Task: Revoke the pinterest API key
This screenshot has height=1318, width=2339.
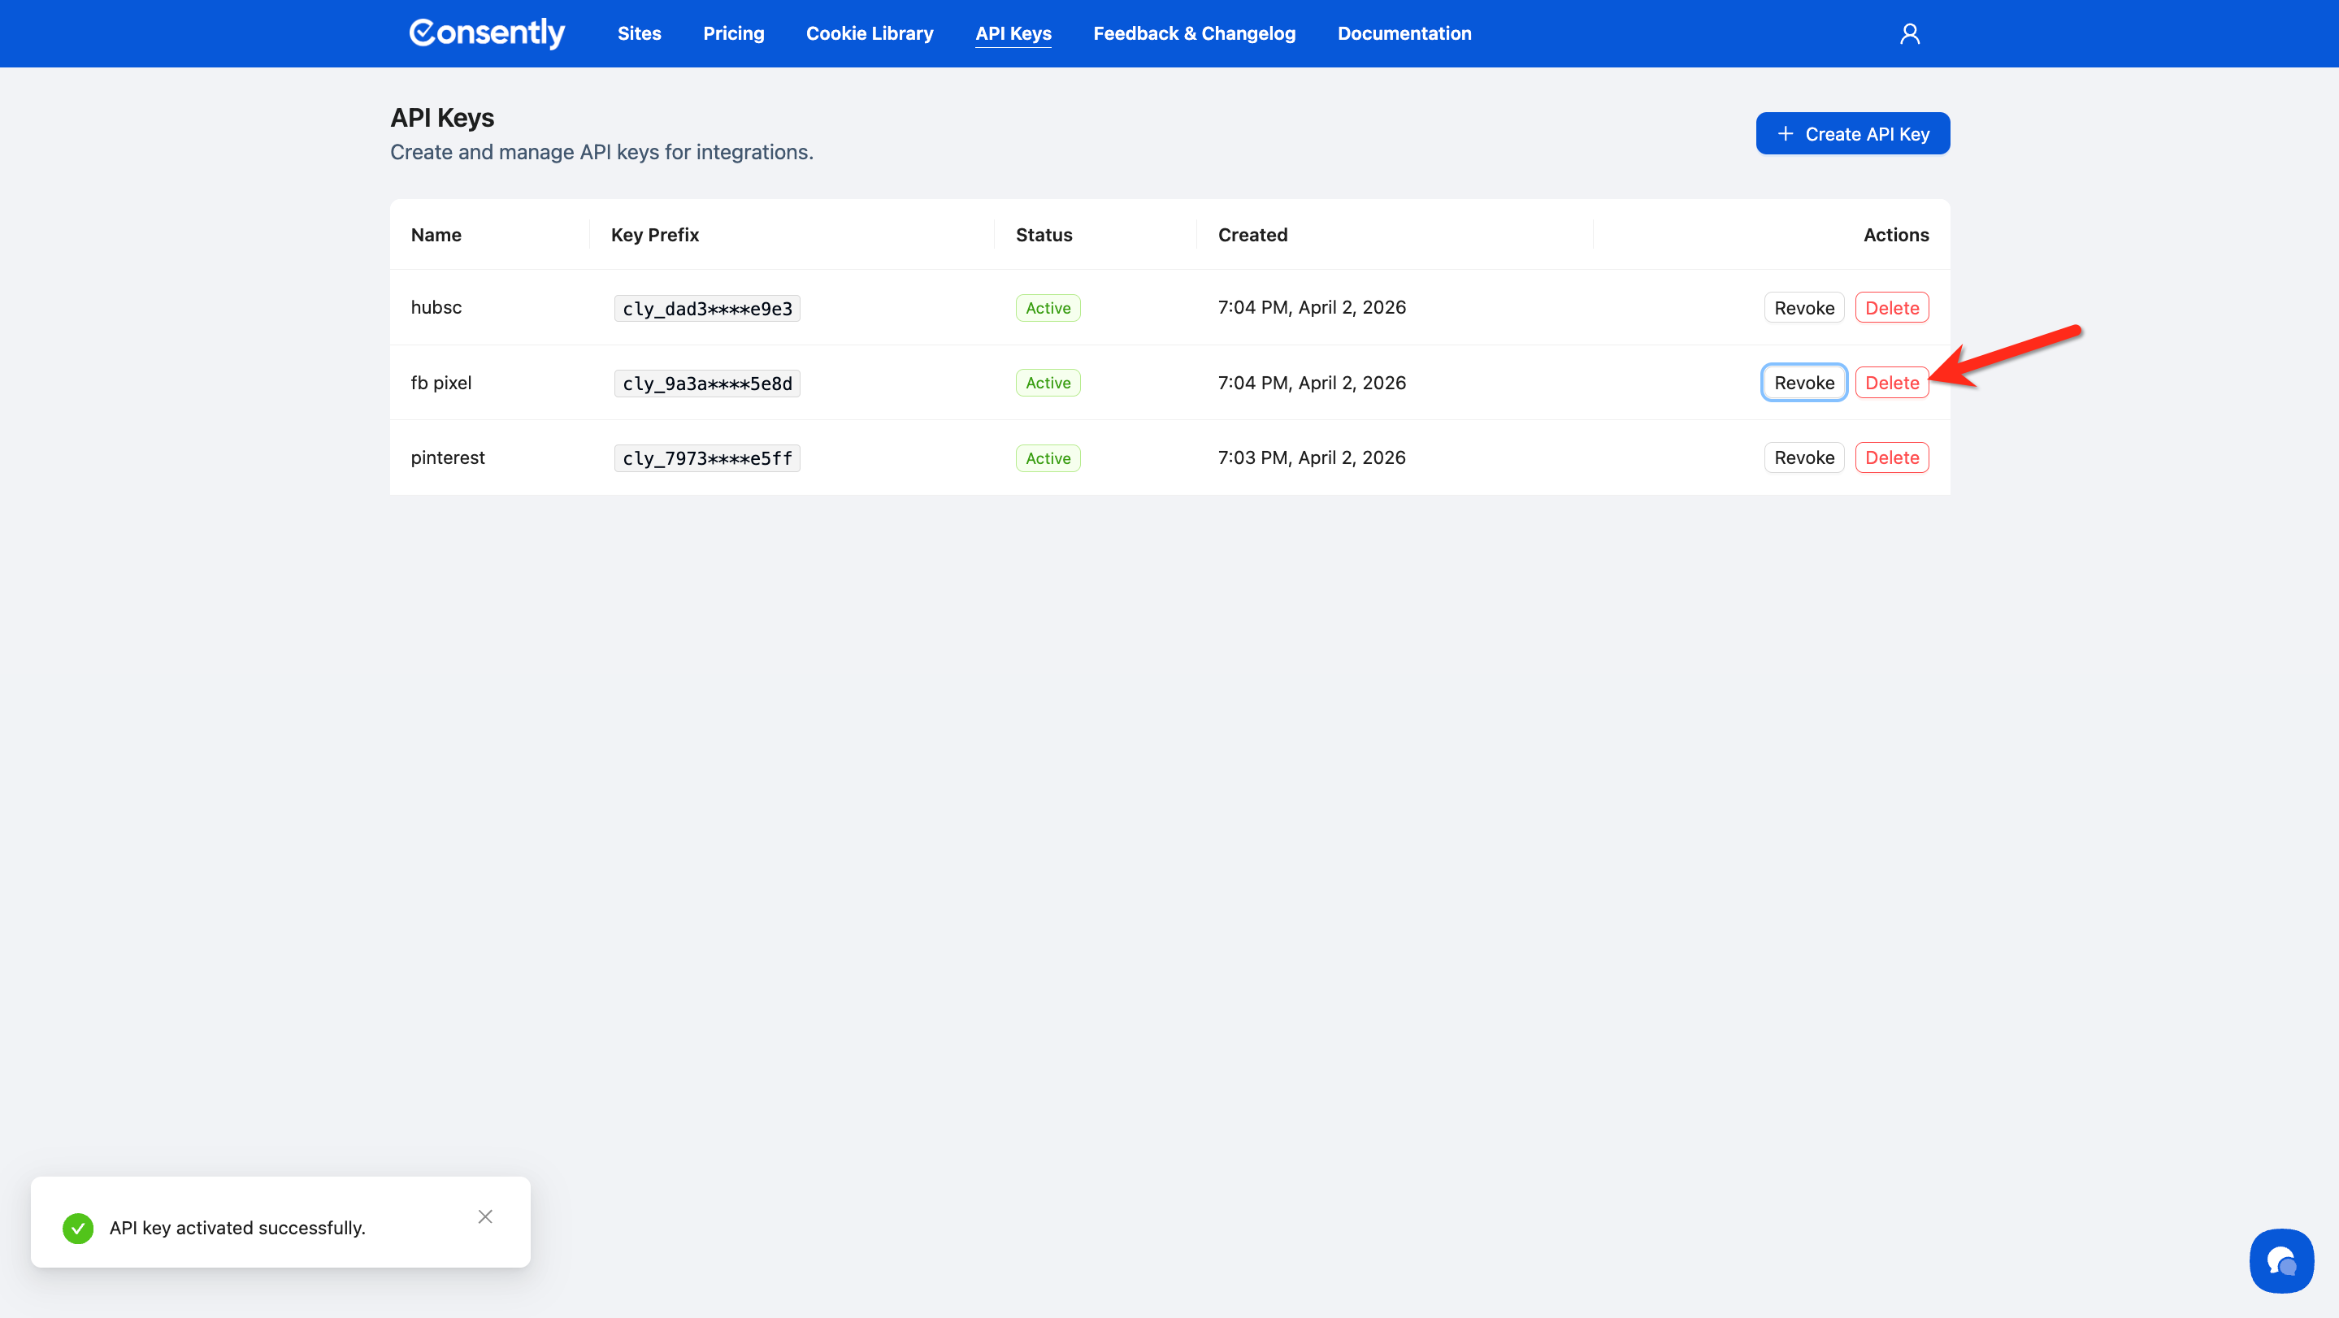Action: coord(1803,457)
